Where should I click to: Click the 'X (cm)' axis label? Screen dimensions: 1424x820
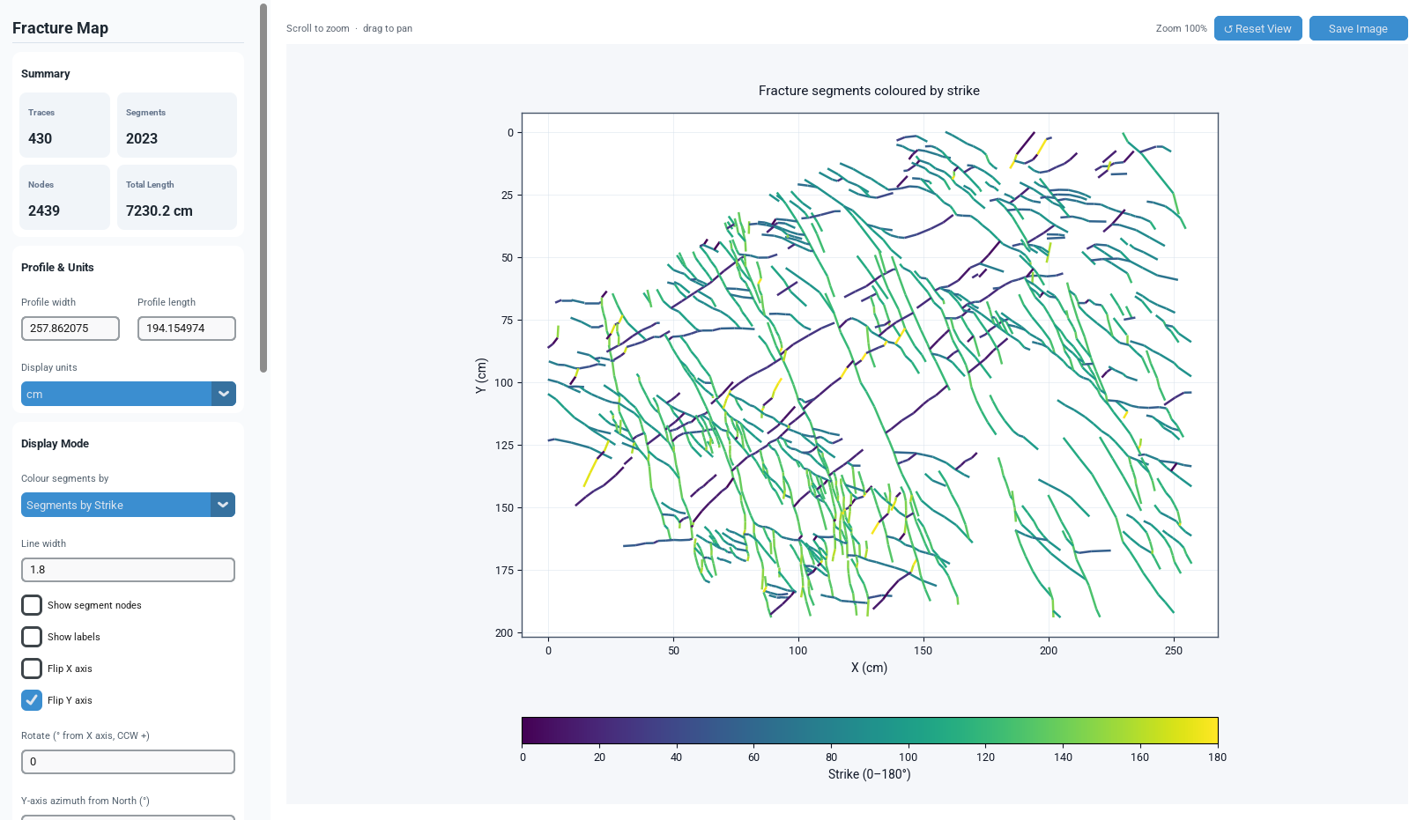click(x=869, y=668)
